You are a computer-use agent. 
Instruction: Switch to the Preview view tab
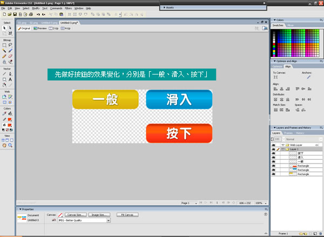pyautogui.click(x=40, y=28)
